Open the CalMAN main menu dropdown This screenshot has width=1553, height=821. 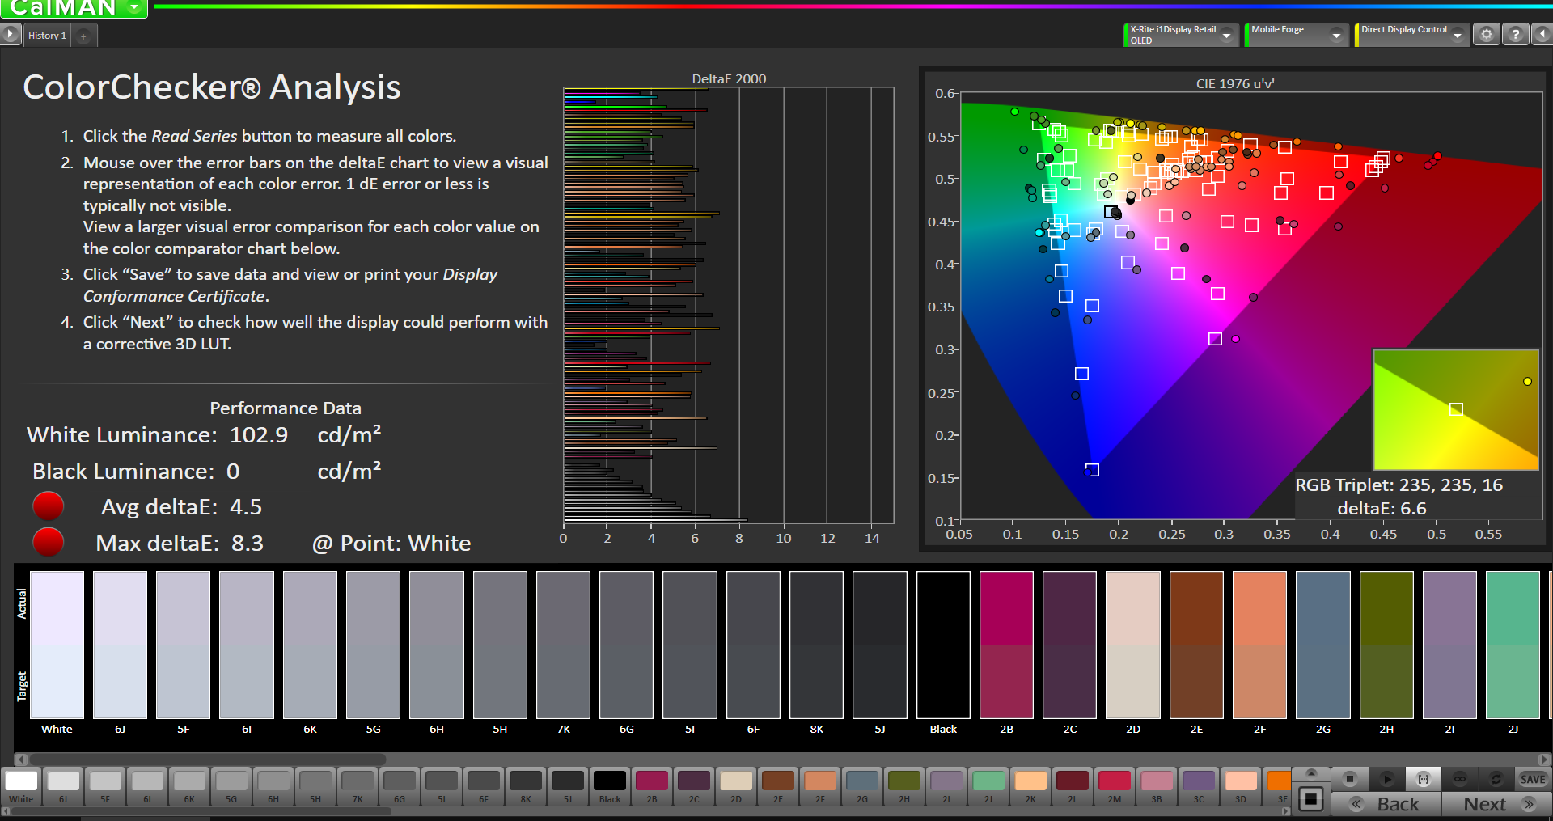pyautogui.click(x=133, y=7)
